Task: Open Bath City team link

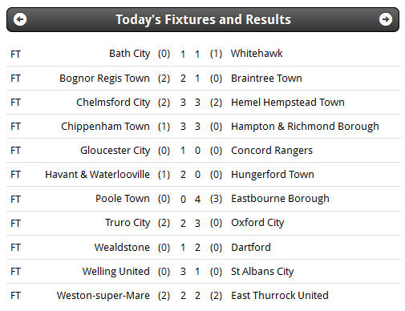Action: [x=130, y=54]
